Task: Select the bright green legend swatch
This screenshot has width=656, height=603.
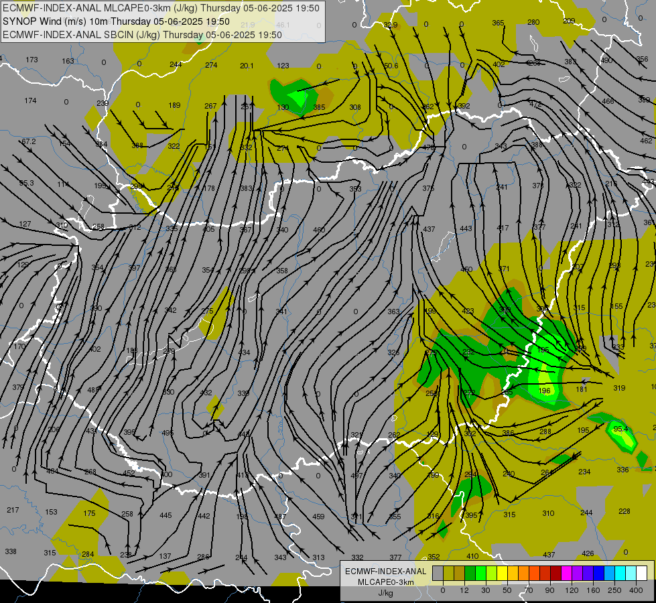Action: pos(480,574)
